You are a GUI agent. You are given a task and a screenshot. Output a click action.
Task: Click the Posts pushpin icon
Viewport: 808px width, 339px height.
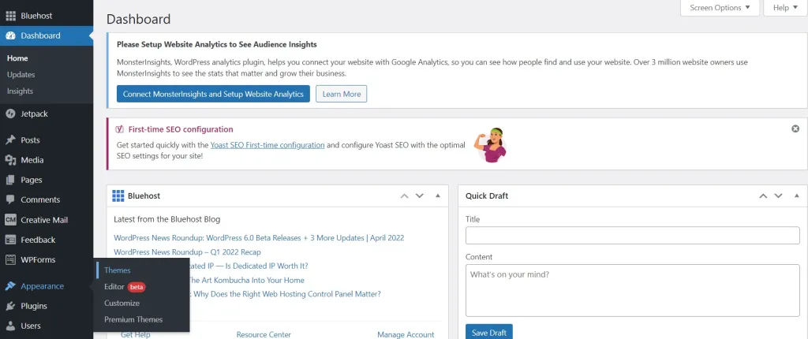click(10, 140)
